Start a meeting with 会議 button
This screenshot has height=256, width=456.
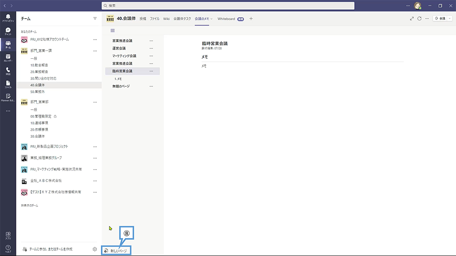(x=440, y=19)
